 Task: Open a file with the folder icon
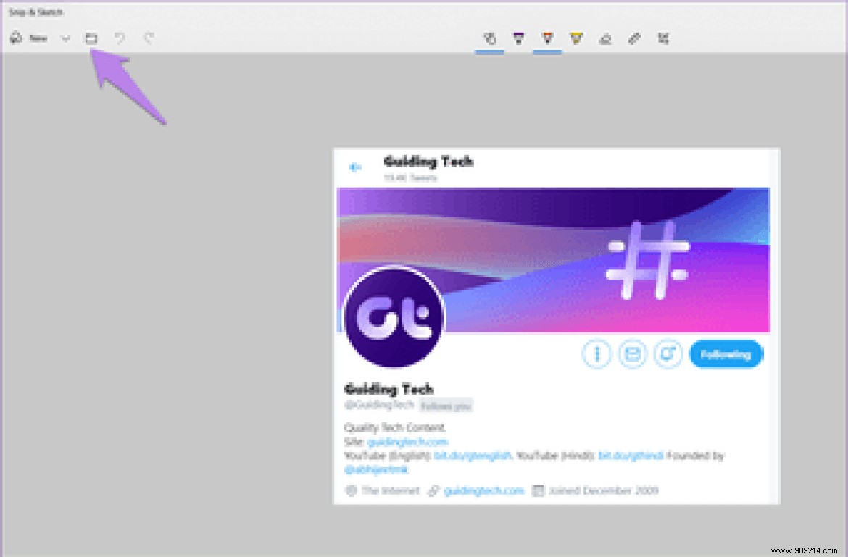91,38
